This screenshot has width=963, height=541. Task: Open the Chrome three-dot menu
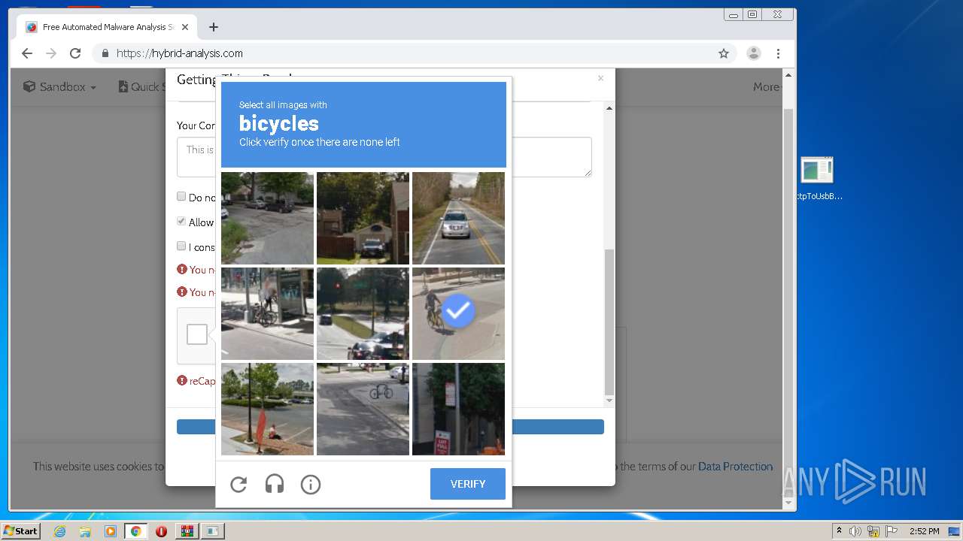click(779, 53)
